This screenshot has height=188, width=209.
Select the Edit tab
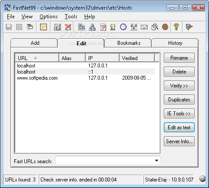(81, 43)
